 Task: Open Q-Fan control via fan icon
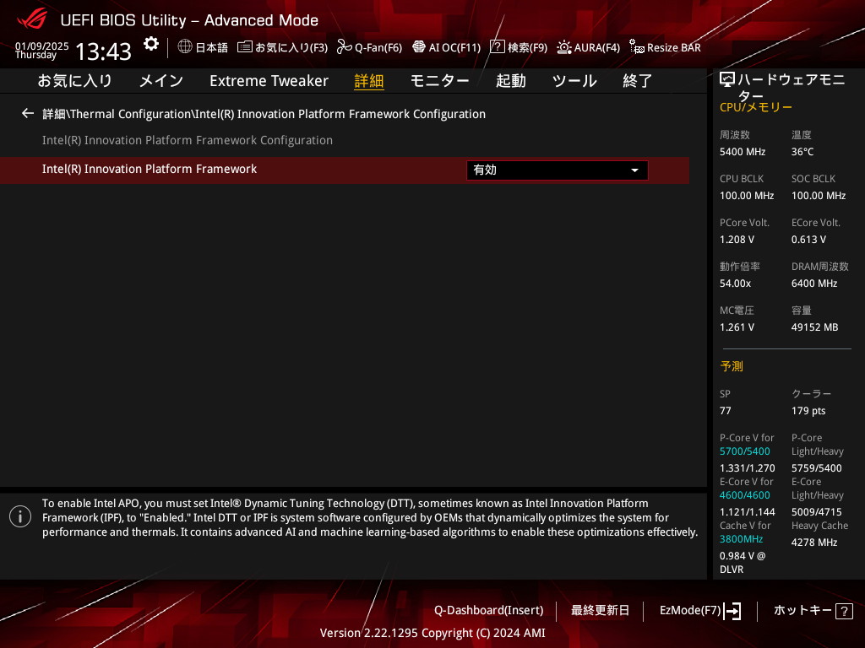click(344, 47)
